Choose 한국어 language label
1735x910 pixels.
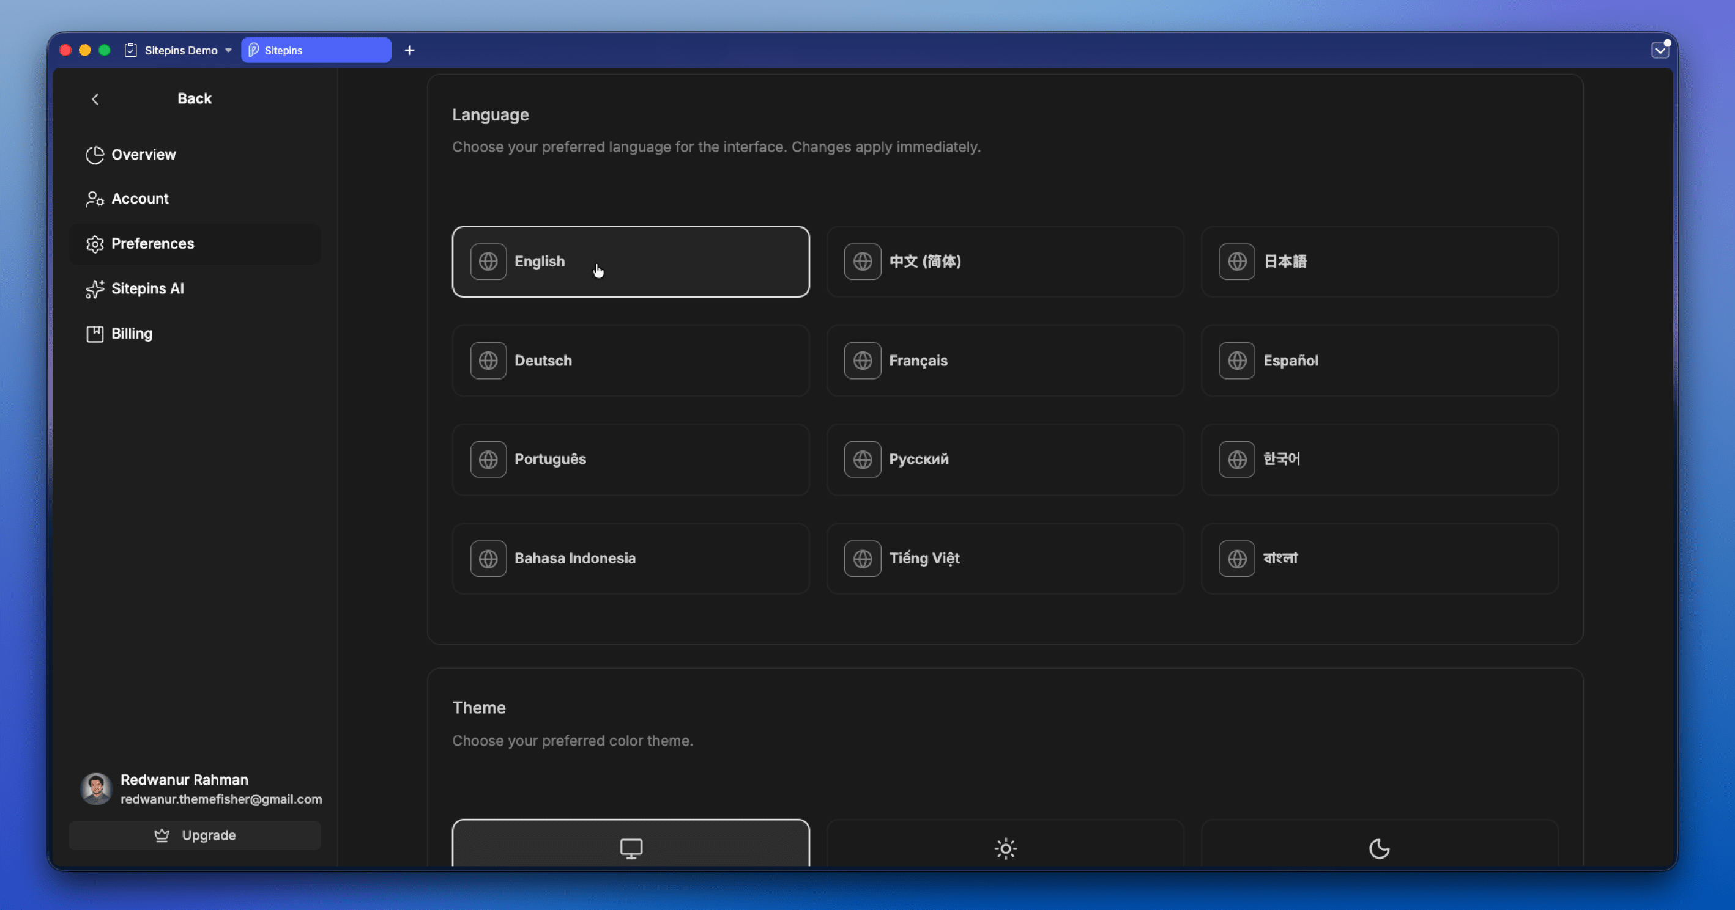1282,460
